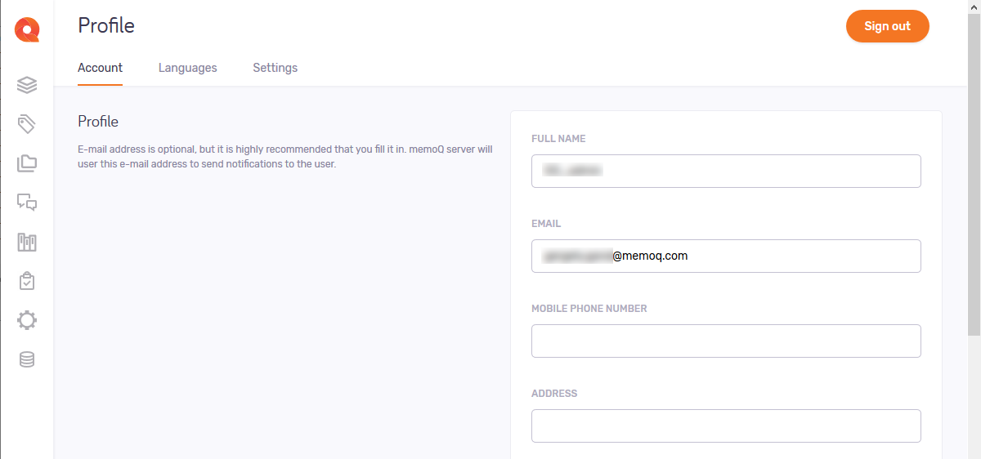
Task: Switch to the Languages tab
Action: click(x=187, y=68)
